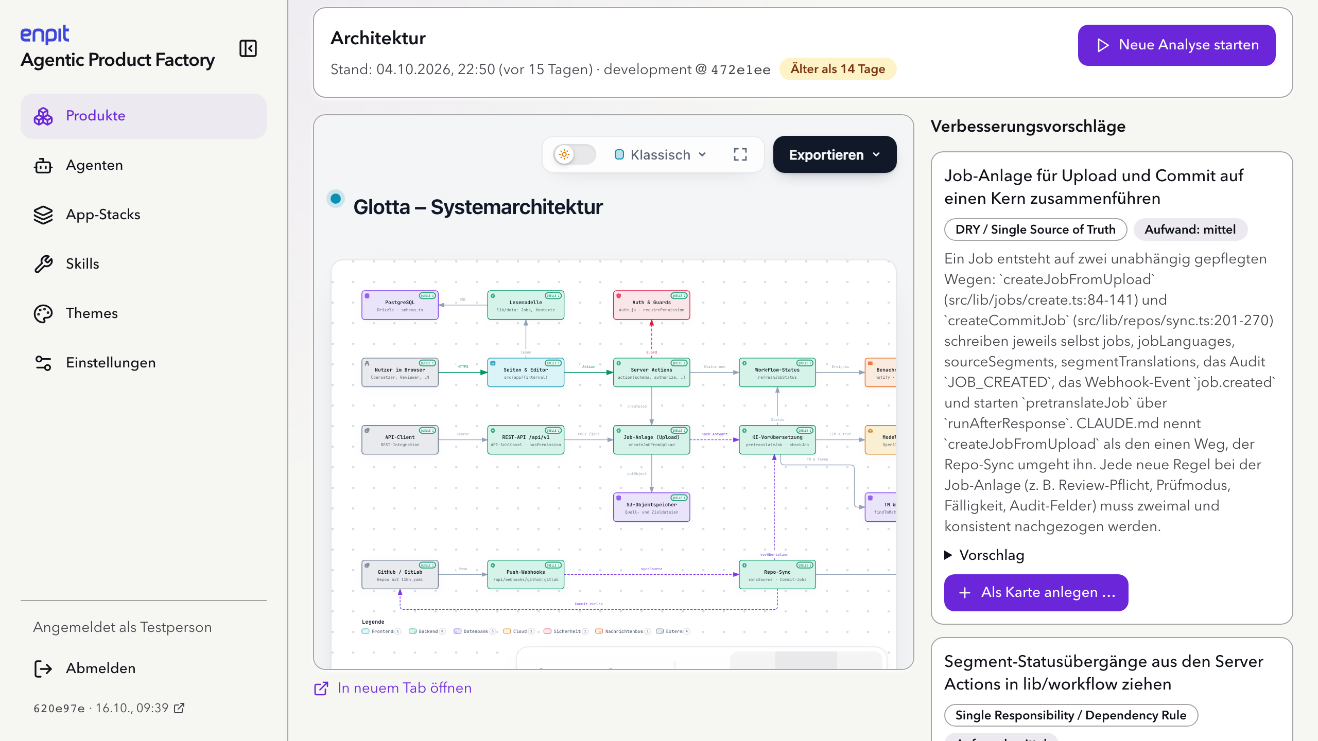Open App-Stacks in the sidebar
Image resolution: width=1318 pixels, height=741 pixels.
tap(144, 215)
